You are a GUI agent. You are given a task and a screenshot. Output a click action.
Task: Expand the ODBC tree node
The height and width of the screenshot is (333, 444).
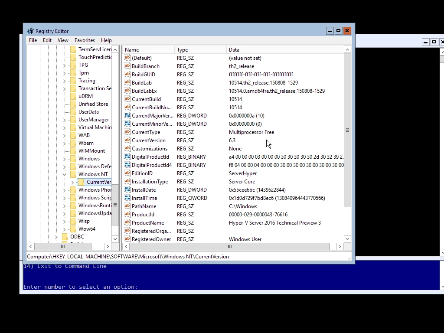pos(56,237)
